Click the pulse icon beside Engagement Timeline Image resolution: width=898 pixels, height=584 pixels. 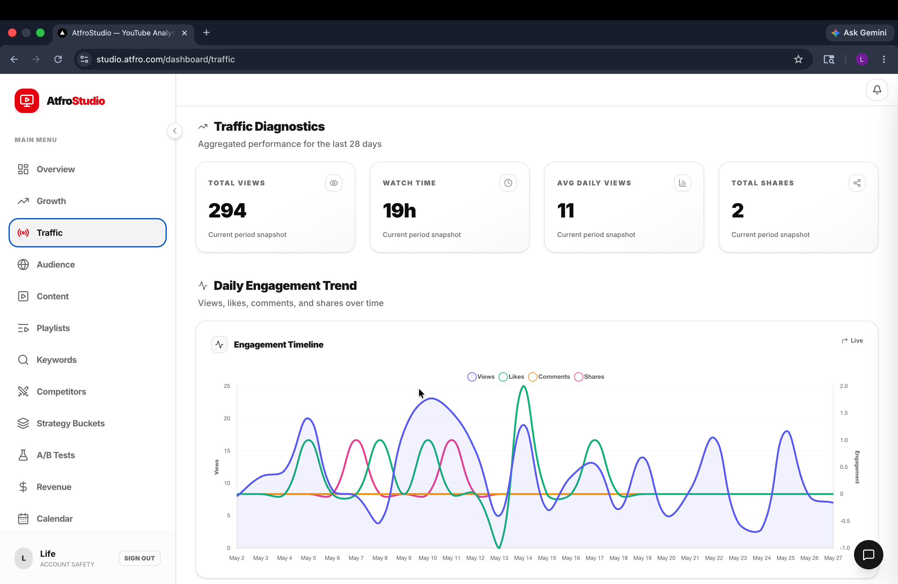(219, 345)
